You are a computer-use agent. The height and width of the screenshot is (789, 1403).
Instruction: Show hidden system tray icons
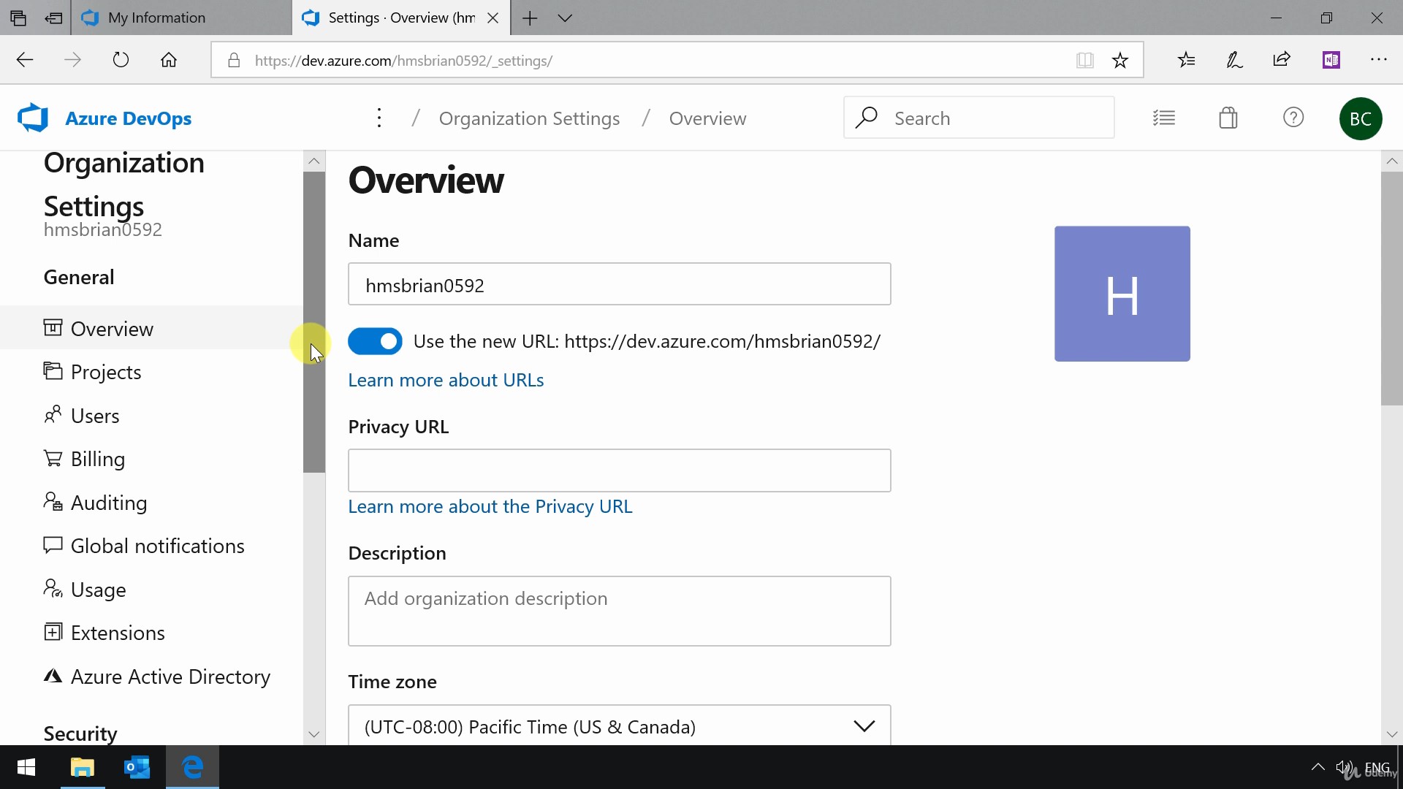click(1318, 767)
